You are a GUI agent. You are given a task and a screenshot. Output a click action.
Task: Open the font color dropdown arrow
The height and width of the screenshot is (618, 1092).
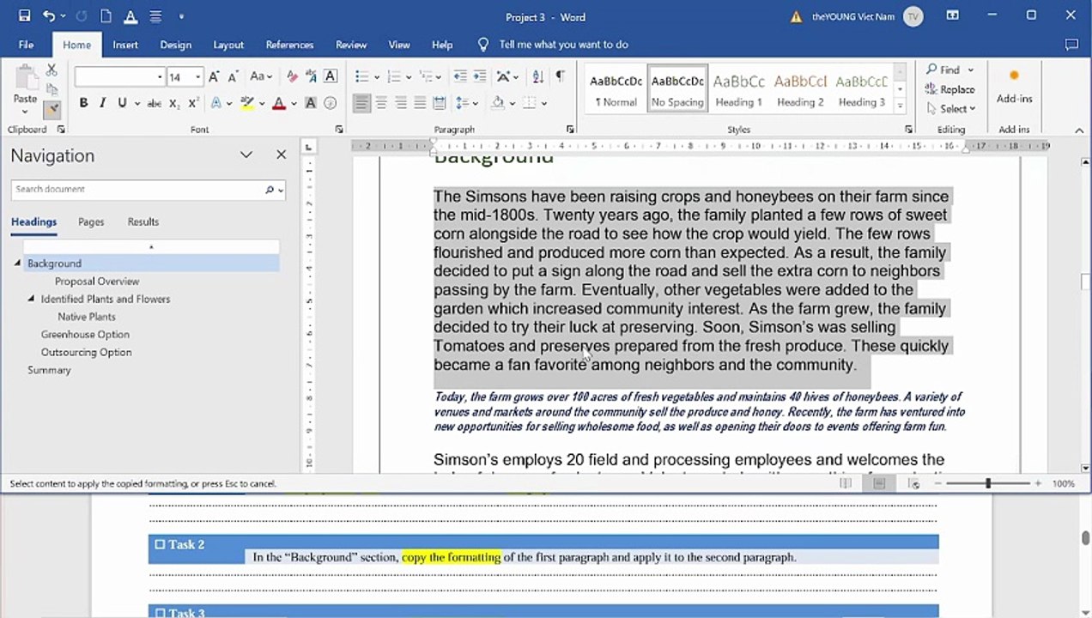[x=294, y=103]
